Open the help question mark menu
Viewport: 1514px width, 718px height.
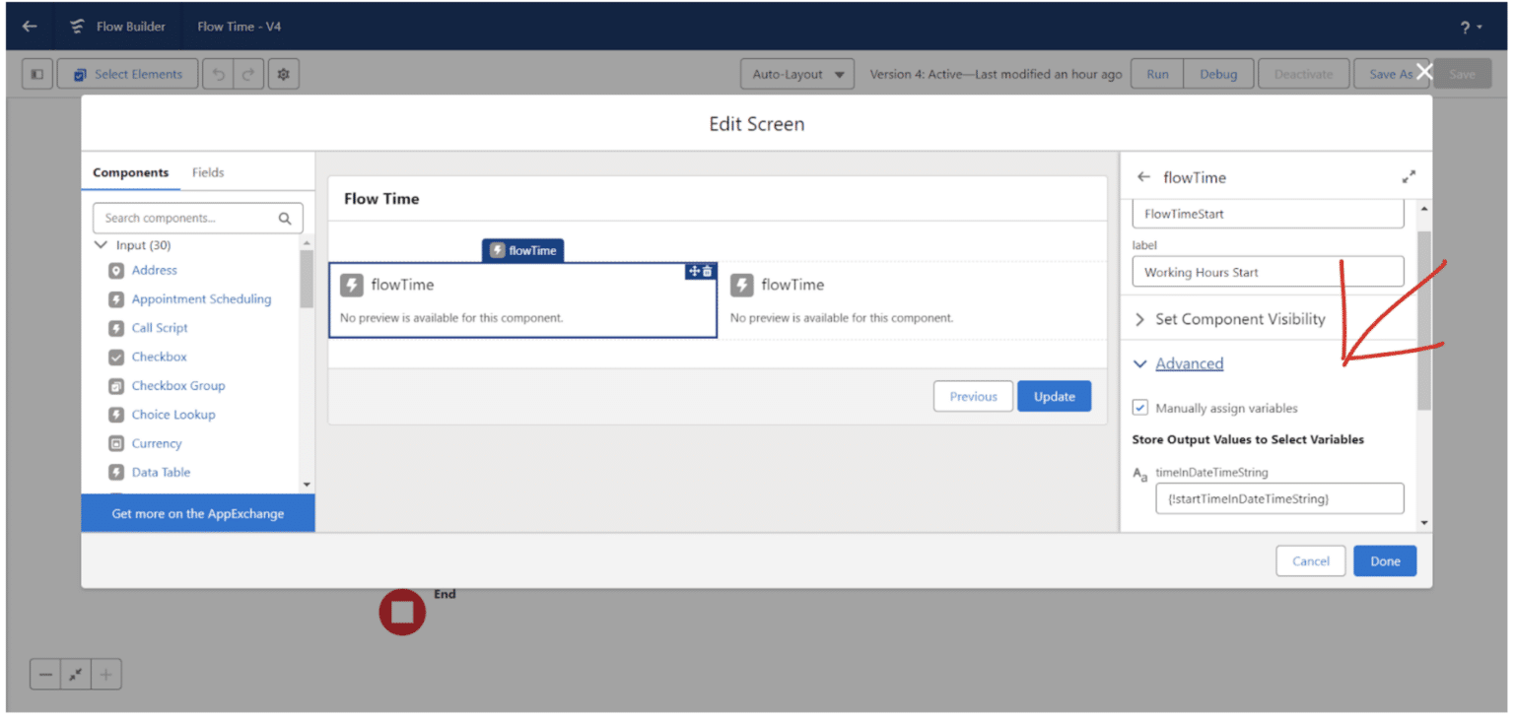(1469, 27)
